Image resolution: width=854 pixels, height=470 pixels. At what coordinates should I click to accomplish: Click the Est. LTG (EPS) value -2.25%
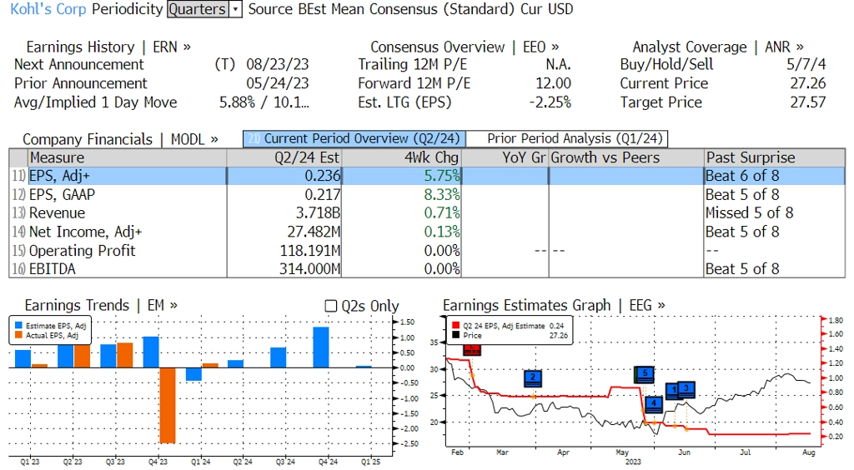(x=550, y=102)
